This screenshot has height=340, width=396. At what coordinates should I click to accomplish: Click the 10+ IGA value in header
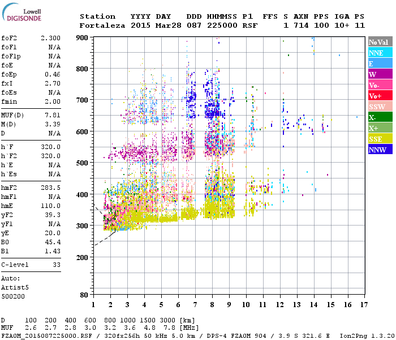[342, 25]
